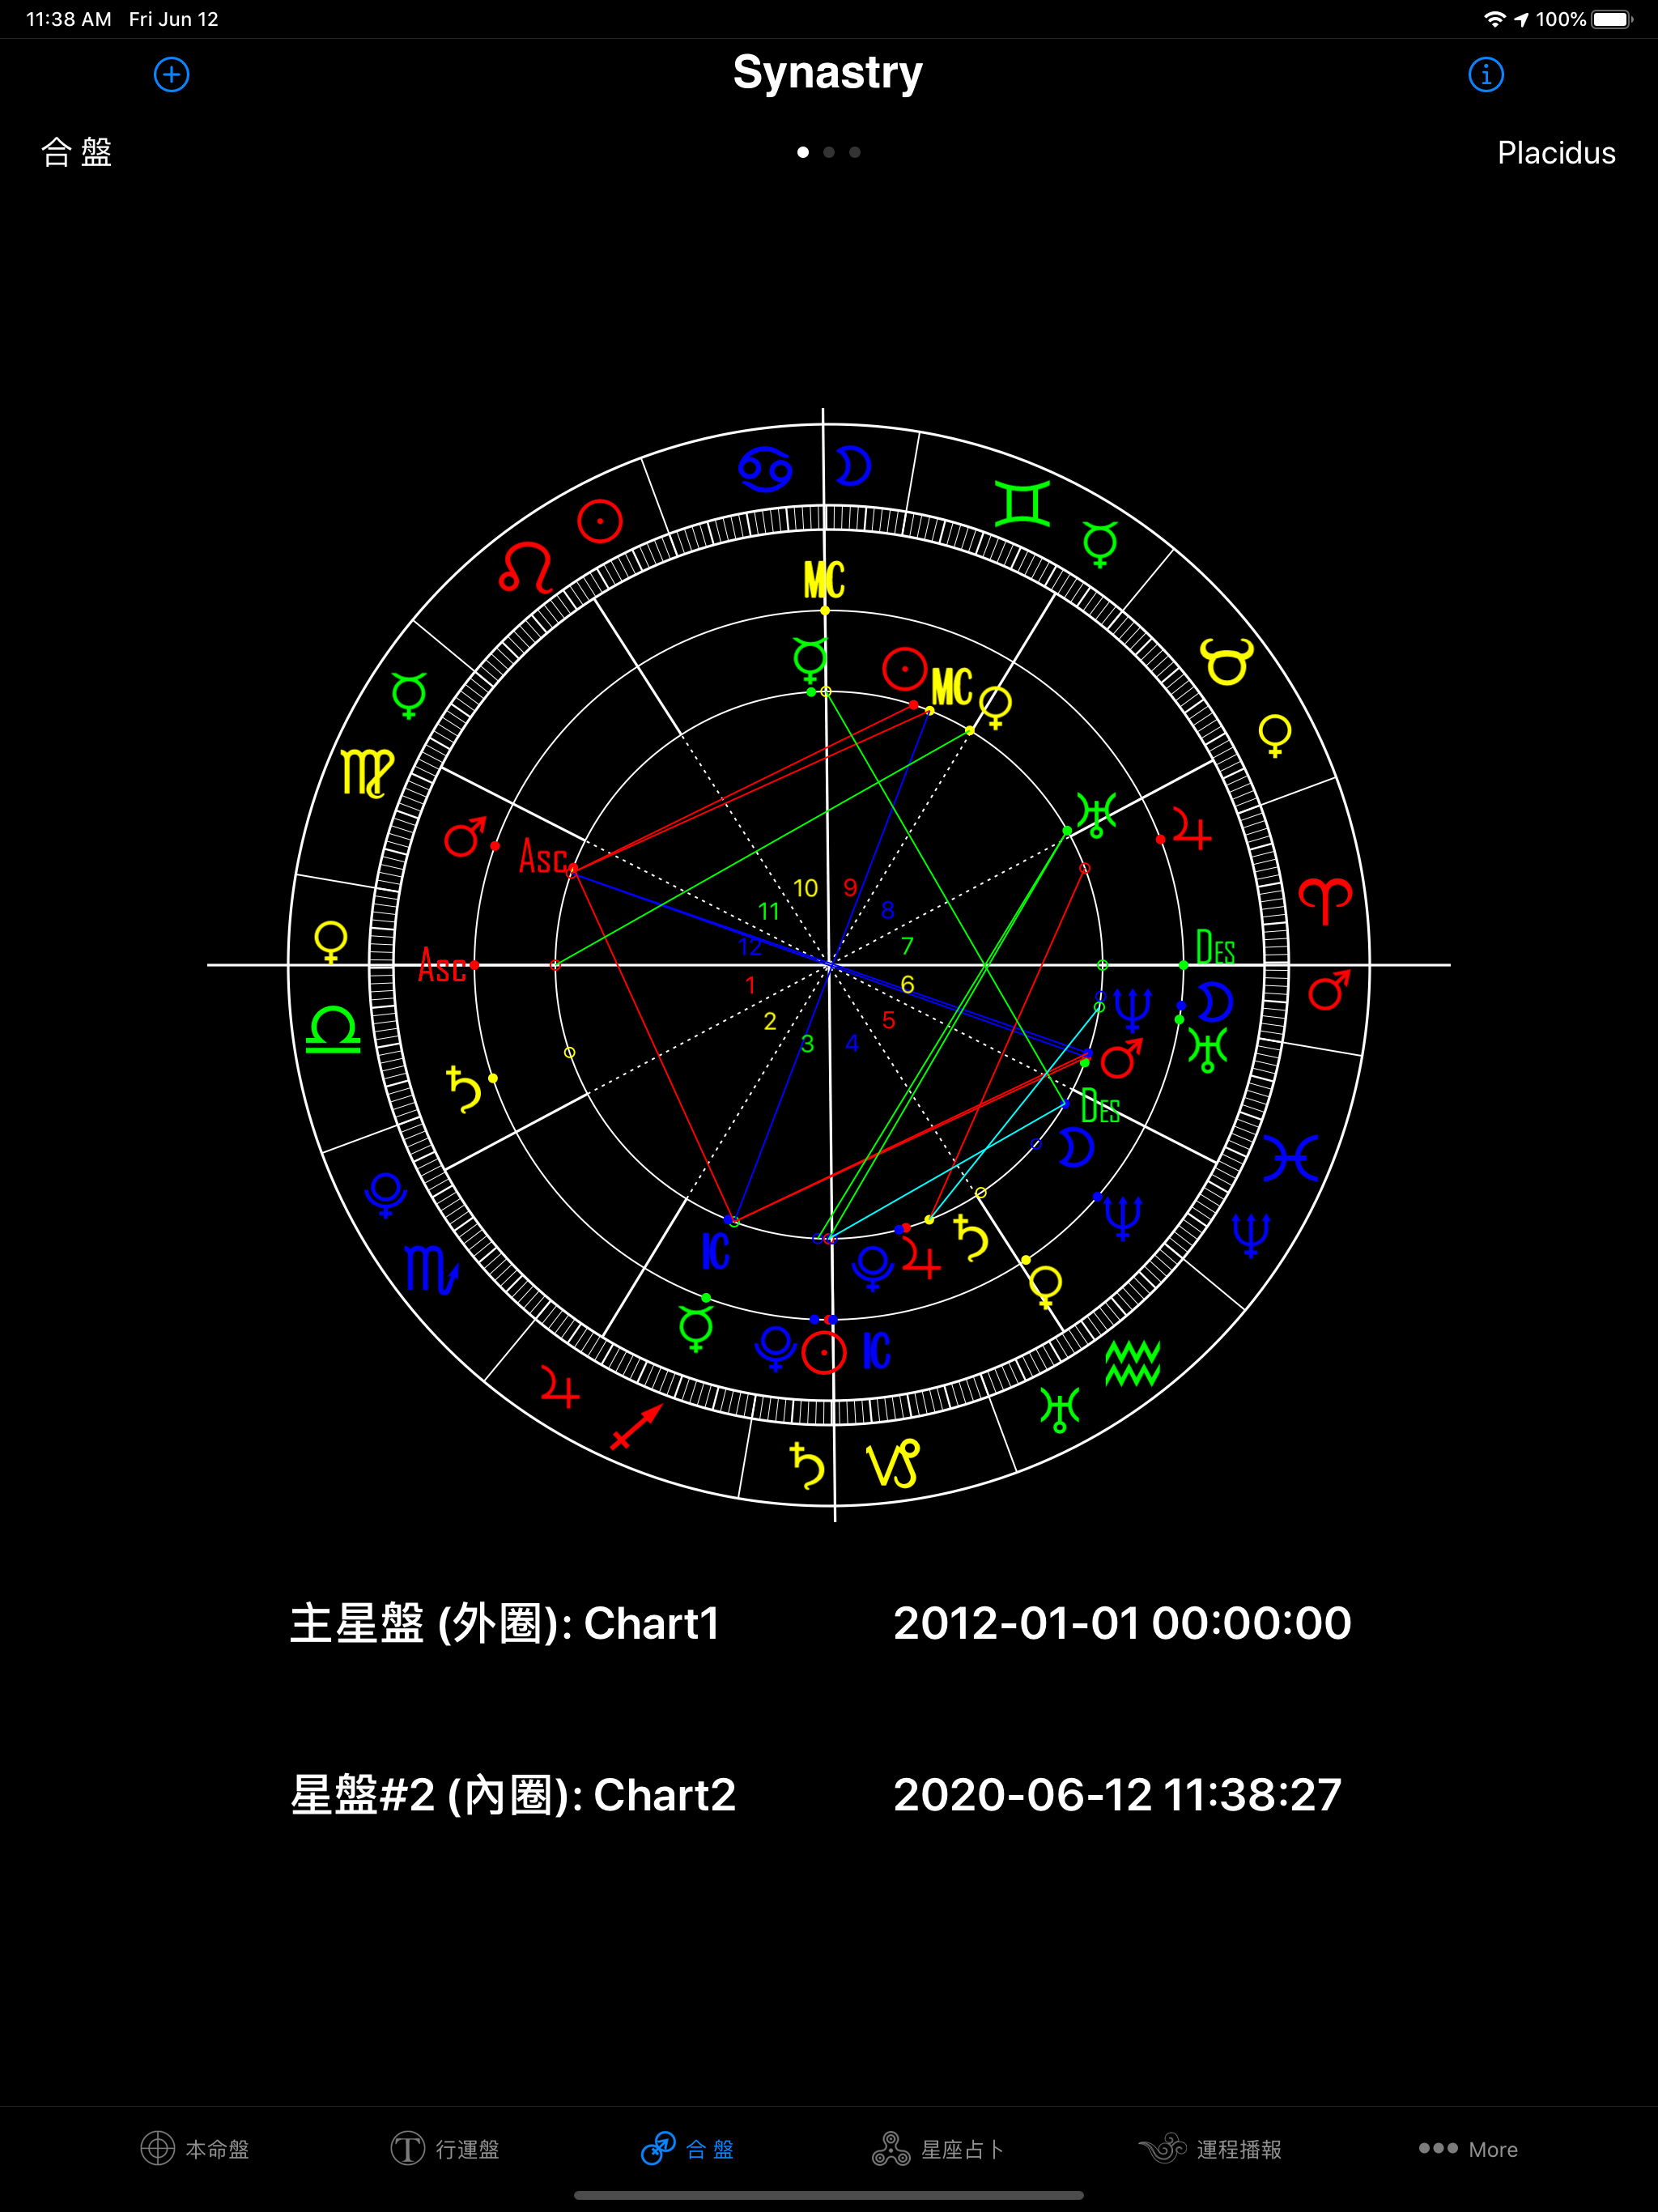Image resolution: width=1658 pixels, height=2212 pixels.
Task: Tap the Wi-Fi icon in status bar
Action: tap(1494, 19)
